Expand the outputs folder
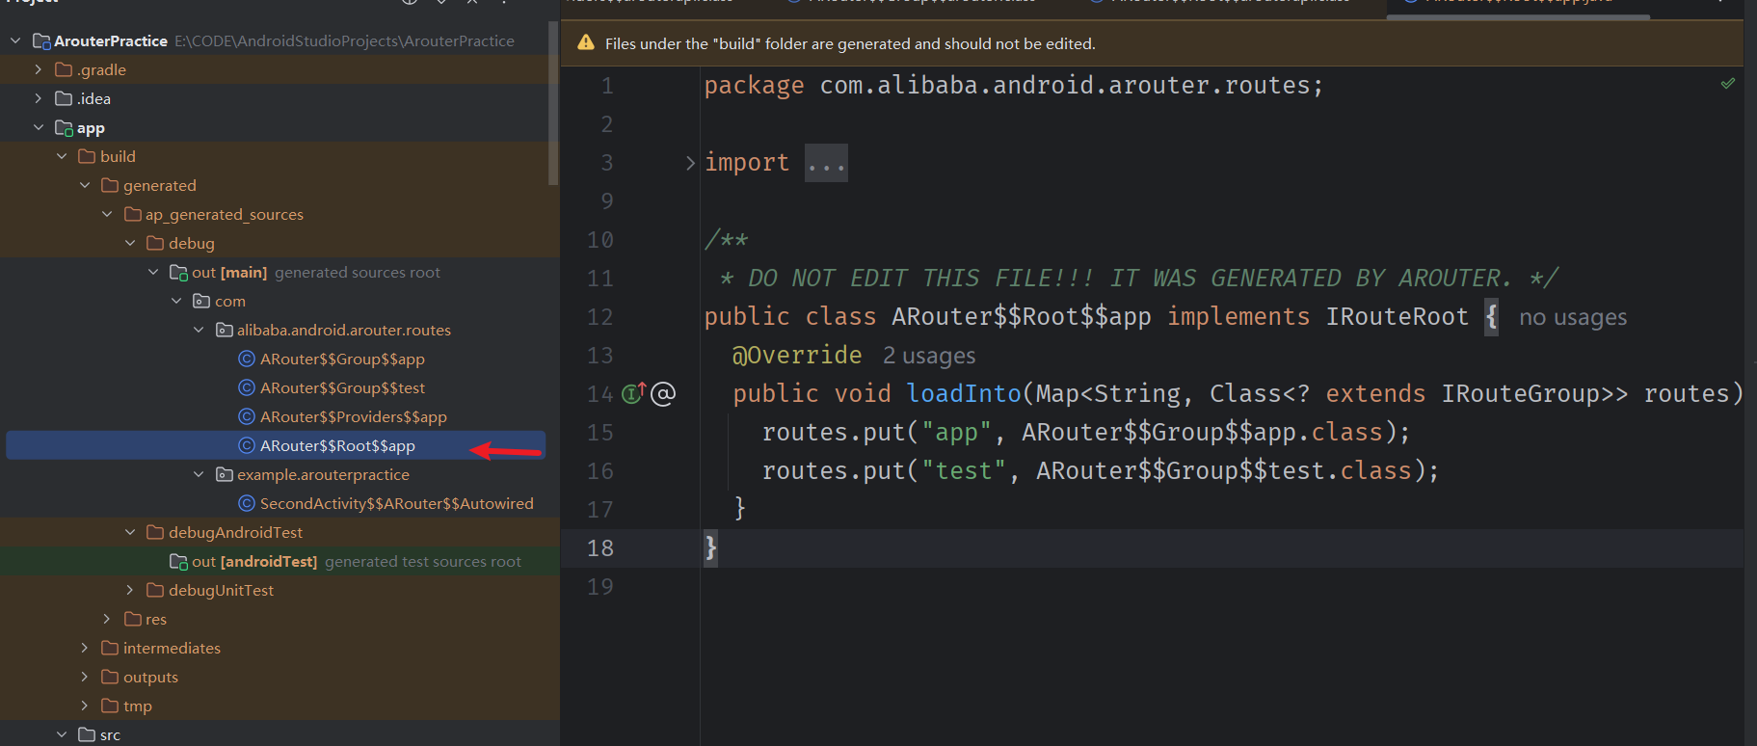Image resolution: width=1757 pixels, height=746 pixels. (x=85, y=677)
